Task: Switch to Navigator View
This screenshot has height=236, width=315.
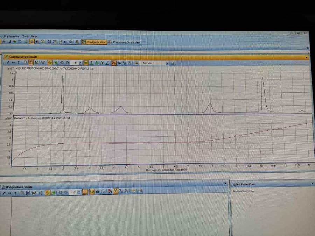Action: tap(94, 42)
